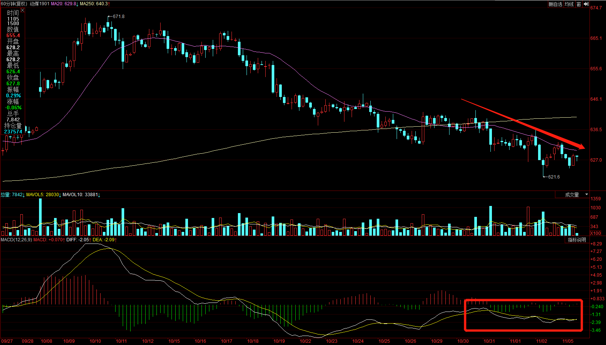This screenshot has height=345, width=606.
Task: Click the MA250: 640.3 indicator label
Action: [x=95, y=4]
